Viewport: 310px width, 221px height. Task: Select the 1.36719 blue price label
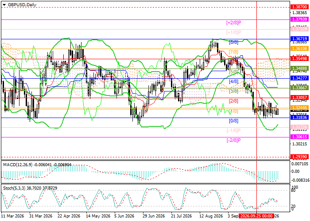299,39
